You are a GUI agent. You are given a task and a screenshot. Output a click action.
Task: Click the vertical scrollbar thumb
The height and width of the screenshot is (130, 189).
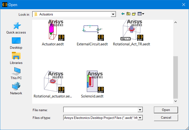(x=175, y=77)
